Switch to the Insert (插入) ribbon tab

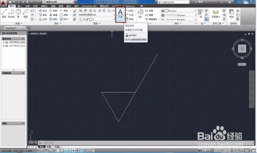click(20, 6)
